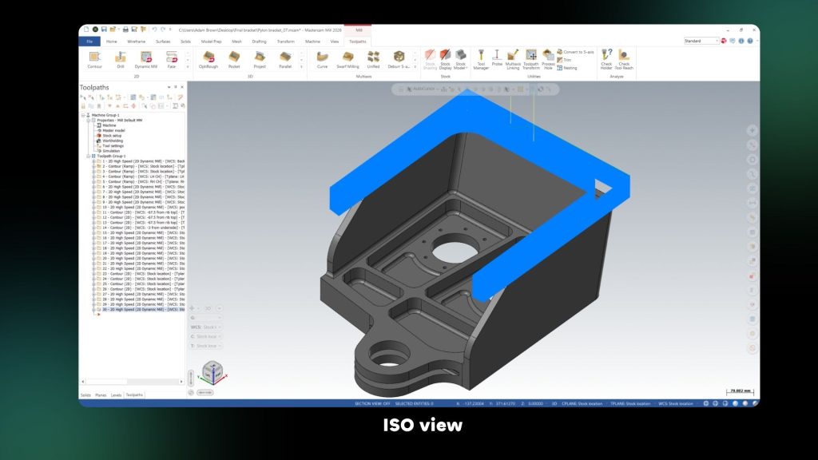
Task: Run Check Tool Reach analysis
Action: [624, 59]
